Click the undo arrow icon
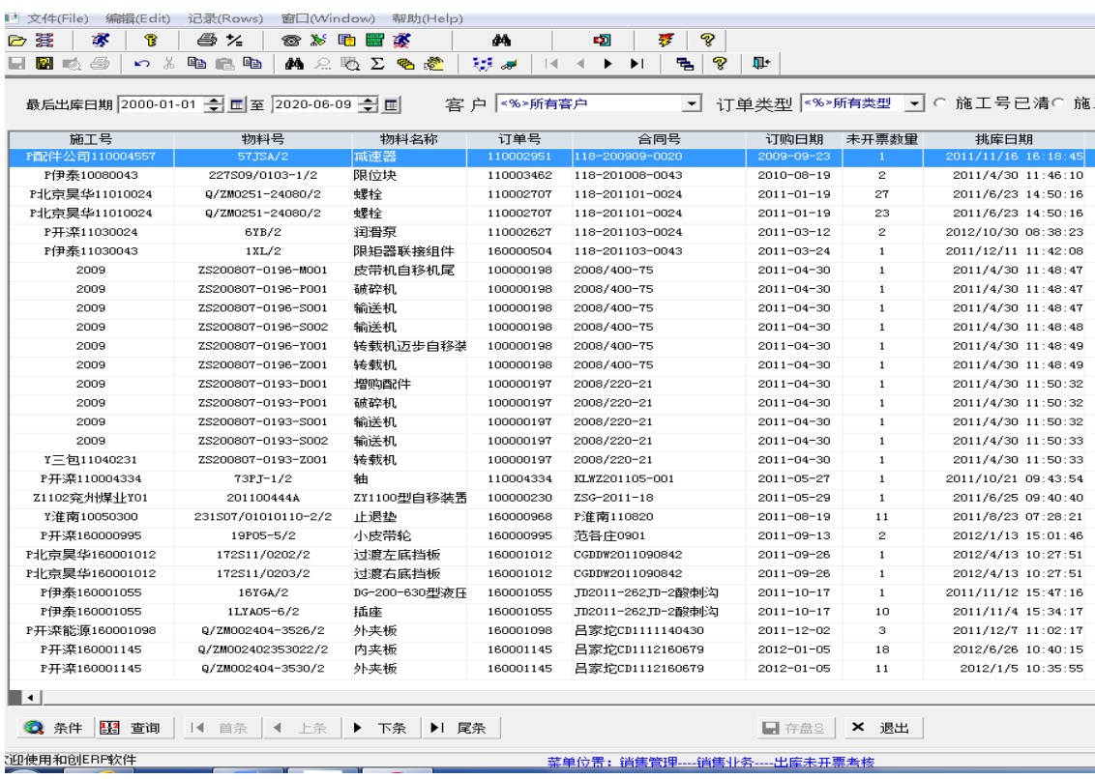 click(x=142, y=64)
